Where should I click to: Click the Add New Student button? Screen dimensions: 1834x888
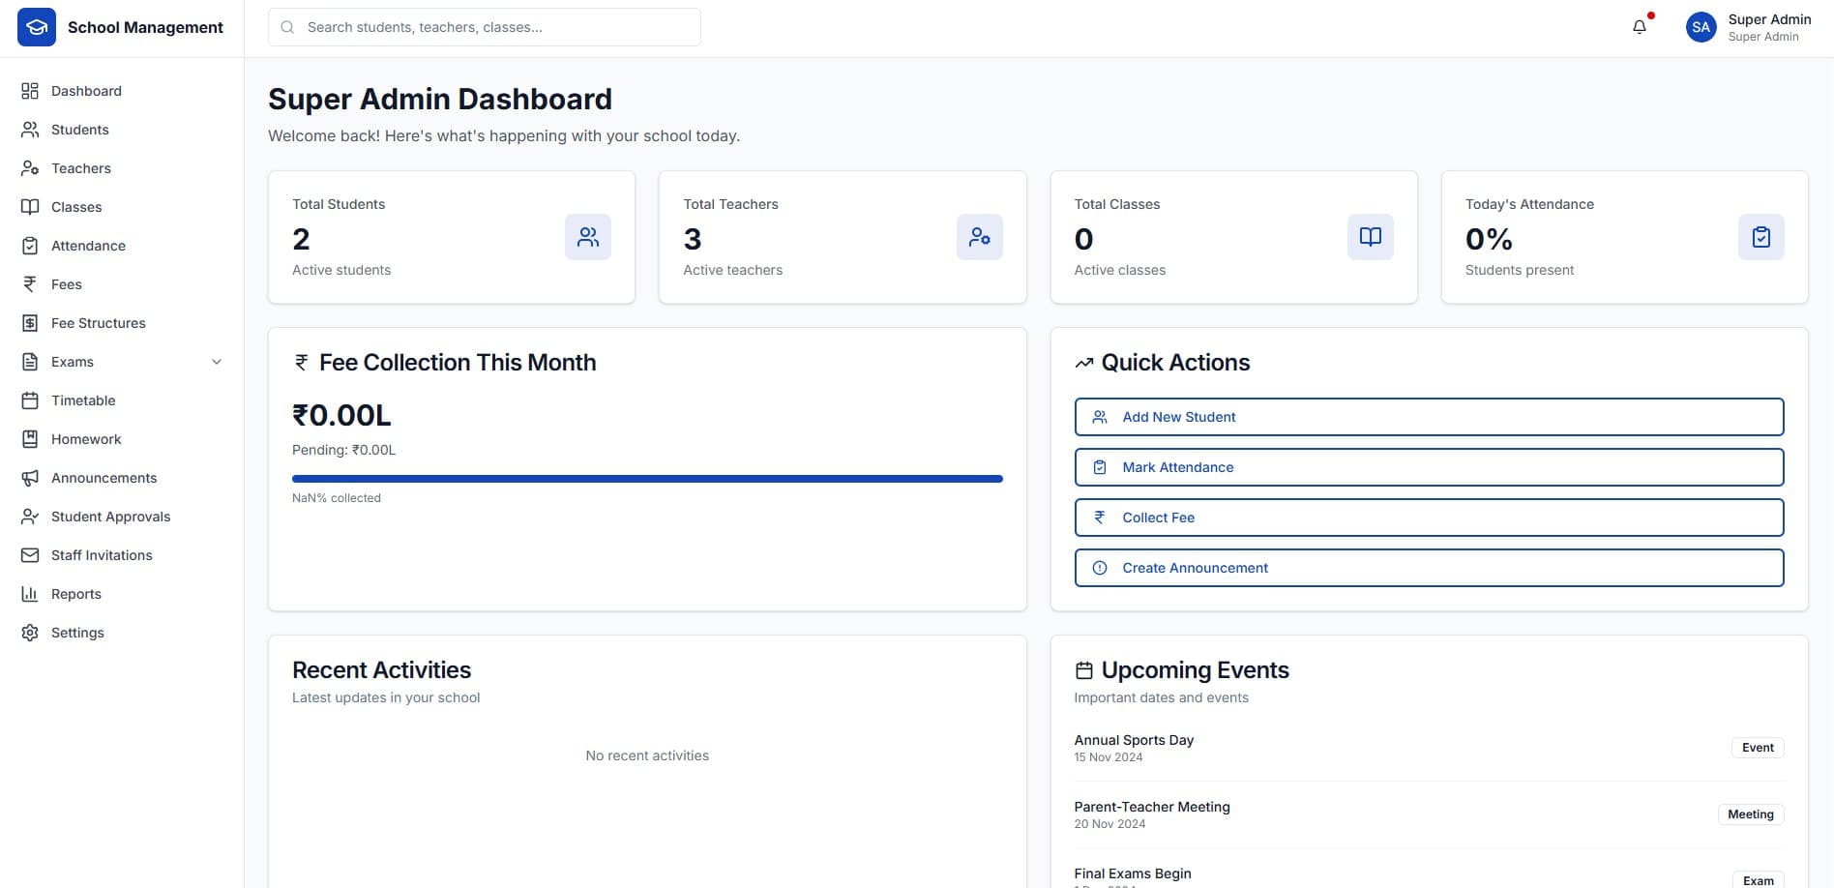click(x=1429, y=416)
